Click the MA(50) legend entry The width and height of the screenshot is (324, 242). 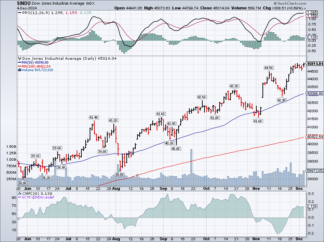pyautogui.click(x=33, y=62)
